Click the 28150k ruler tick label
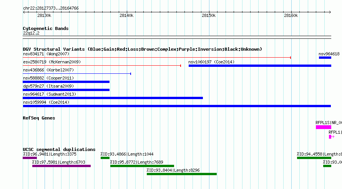 [x=209, y=15]
